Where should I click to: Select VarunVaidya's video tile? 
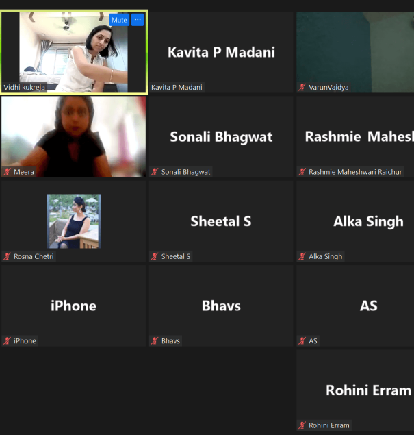[x=355, y=52]
